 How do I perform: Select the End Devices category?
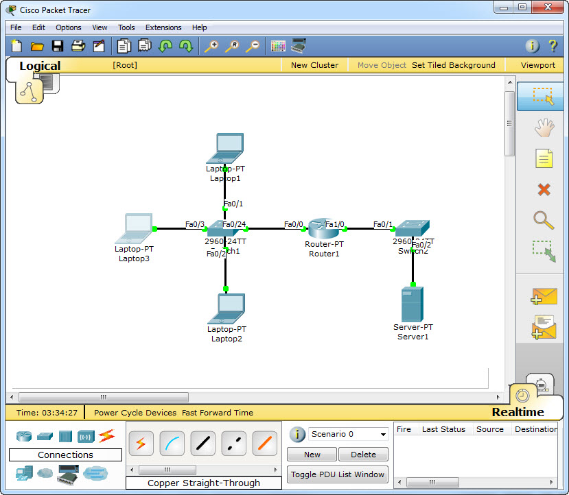(24, 473)
